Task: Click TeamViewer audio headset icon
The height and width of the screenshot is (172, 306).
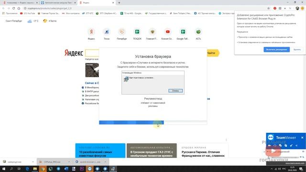Action: [275, 145]
